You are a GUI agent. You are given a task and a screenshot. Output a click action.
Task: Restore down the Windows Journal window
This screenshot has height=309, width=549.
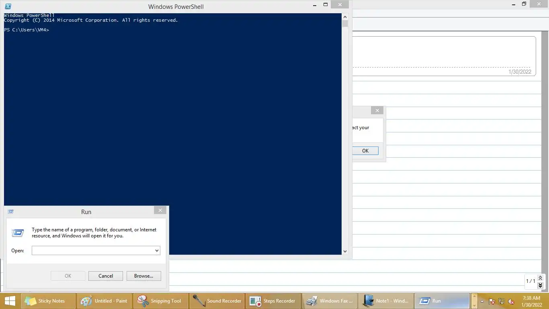[524, 4]
